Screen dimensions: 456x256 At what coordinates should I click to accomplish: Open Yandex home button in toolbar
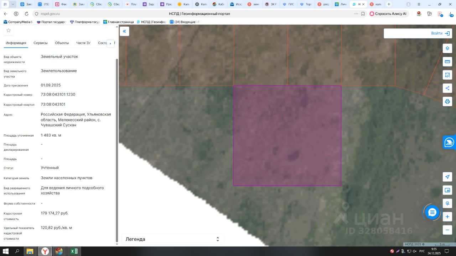point(16,14)
